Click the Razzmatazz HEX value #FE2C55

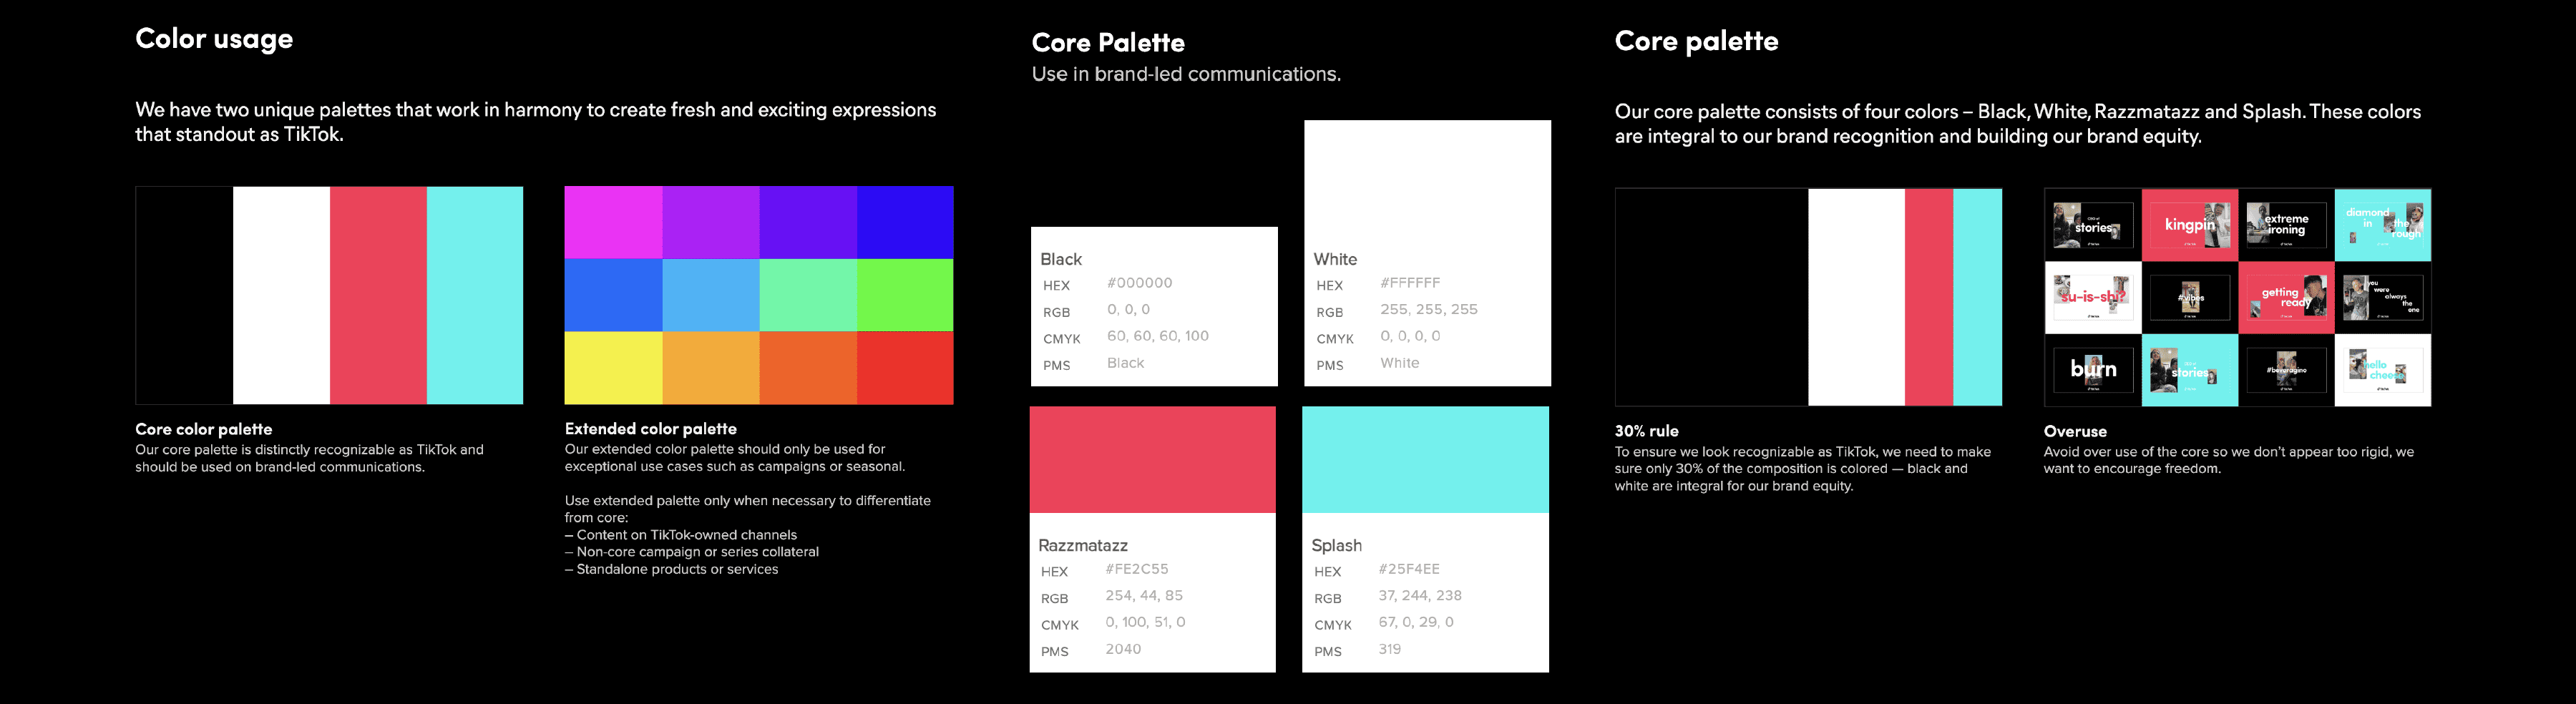coord(1137,569)
